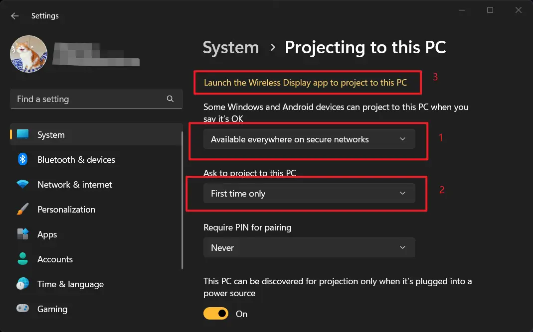The width and height of the screenshot is (533, 332).
Task: Click the Settings title bar label
Action: pos(45,15)
